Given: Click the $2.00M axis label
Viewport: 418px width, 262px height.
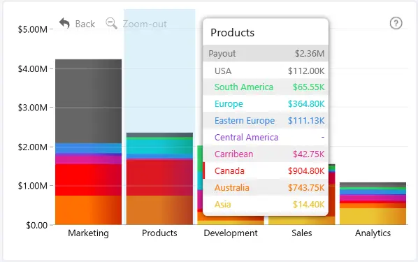Looking at the screenshot, I should tap(33, 147).
